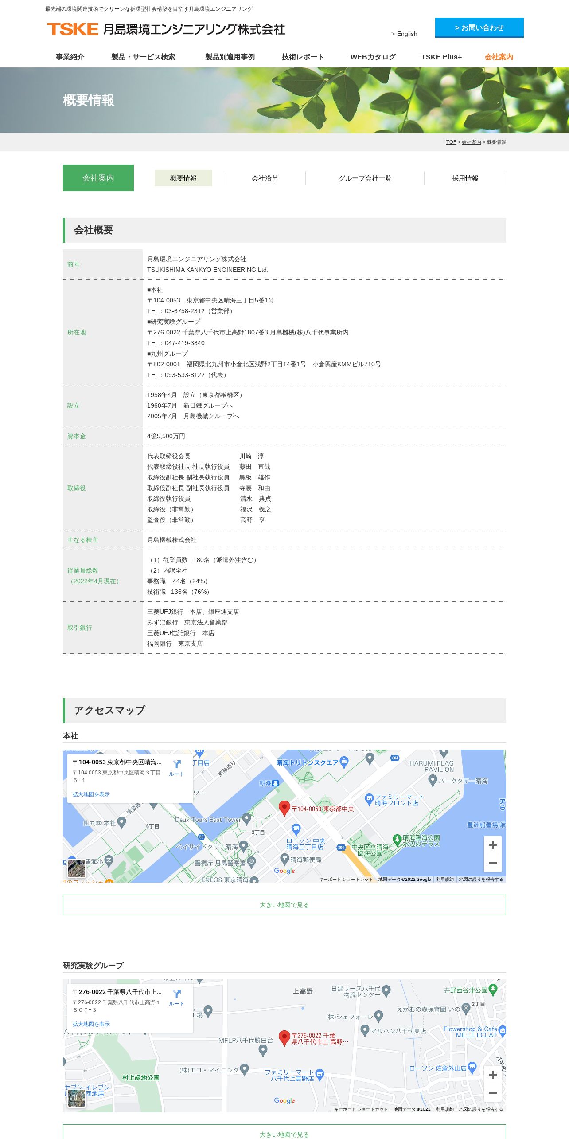The width and height of the screenshot is (569, 1139).
Task: Click 拡大地図を表示 on the headquarters map
Action: click(x=91, y=794)
